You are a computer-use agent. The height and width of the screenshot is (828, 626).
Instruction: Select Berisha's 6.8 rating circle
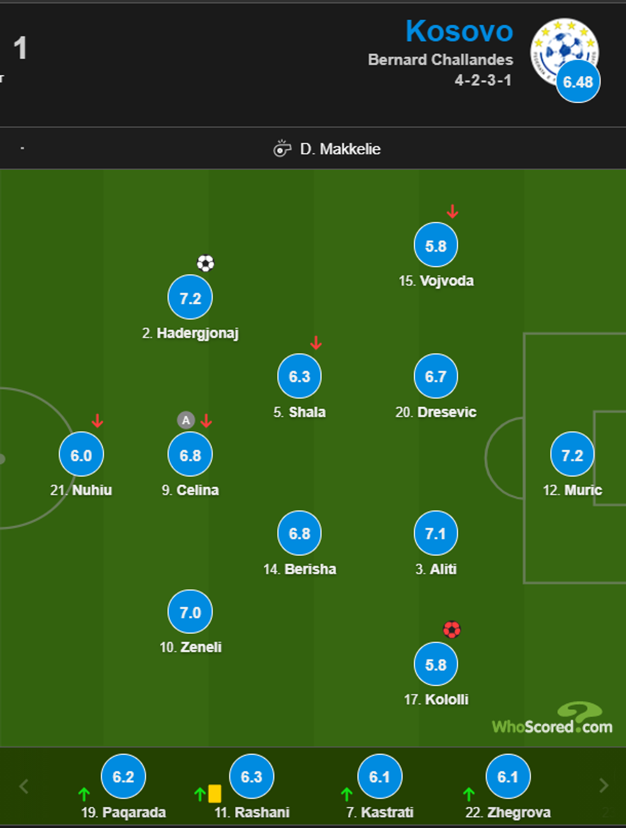pyautogui.click(x=300, y=533)
